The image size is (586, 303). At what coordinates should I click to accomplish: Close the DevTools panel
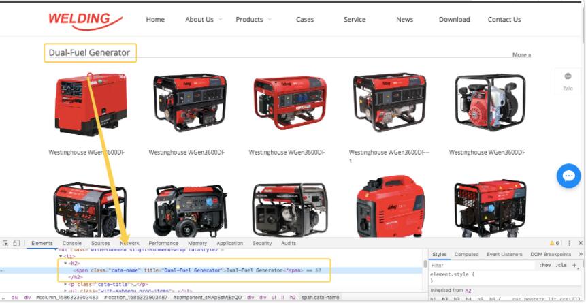[x=580, y=243]
